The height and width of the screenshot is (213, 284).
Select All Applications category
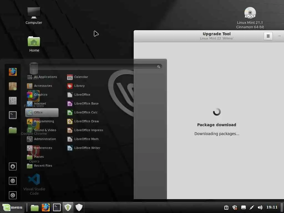[42, 77]
